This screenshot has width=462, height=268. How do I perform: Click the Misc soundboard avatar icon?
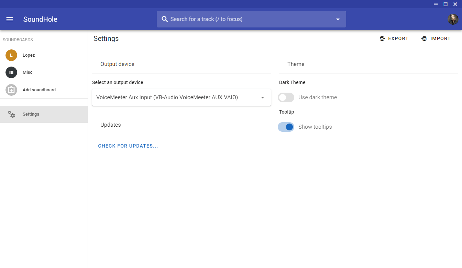[11, 72]
